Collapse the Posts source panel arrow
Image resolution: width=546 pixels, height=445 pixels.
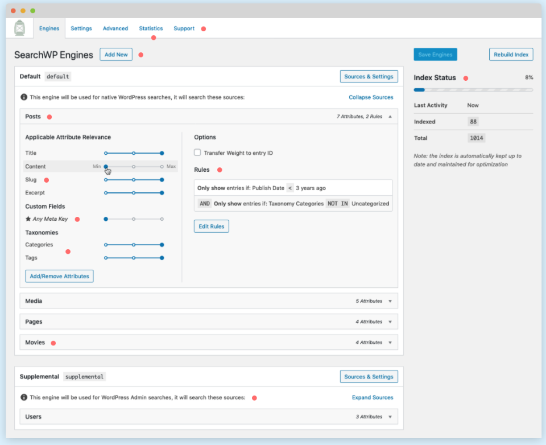(x=390, y=117)
